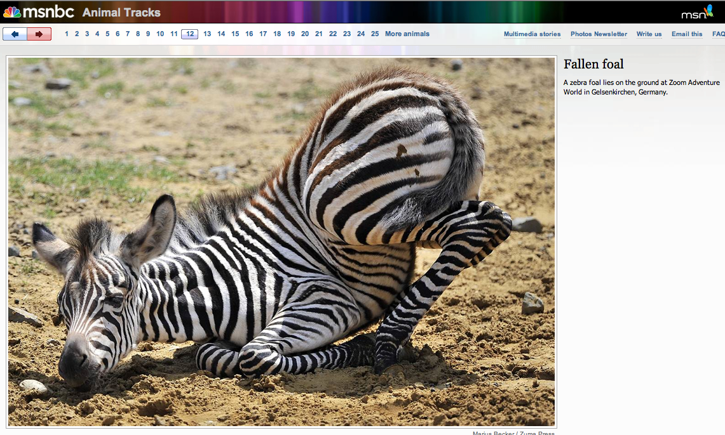725x435 pixels.
Task: Navigate to photo 20
Action: [x=305, y=34]
